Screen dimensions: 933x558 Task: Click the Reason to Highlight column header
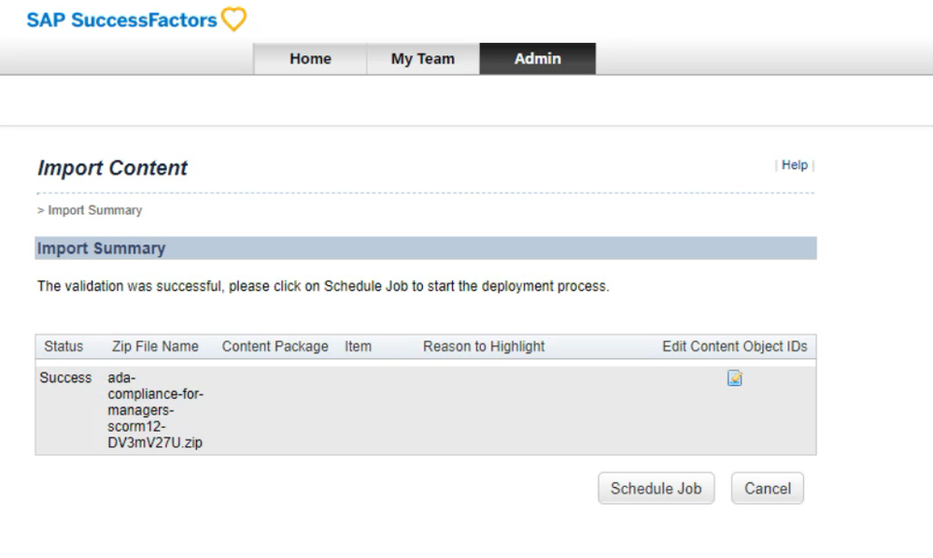click(484, 347)
